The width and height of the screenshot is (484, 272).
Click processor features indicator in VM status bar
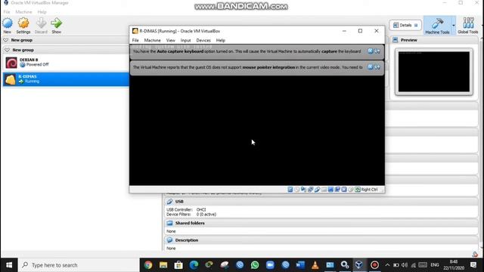pyautogui.click(x=344, y=190)
